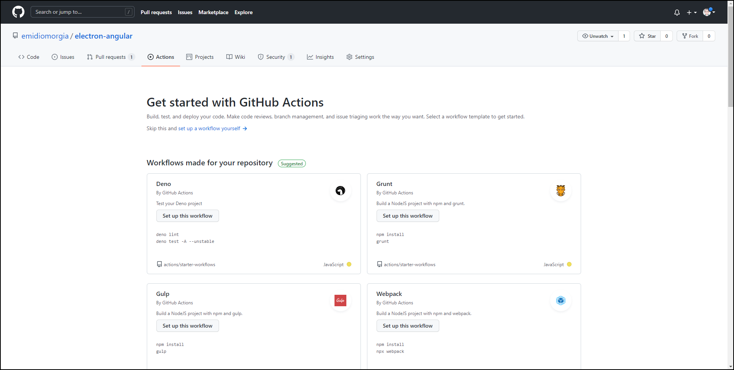Viewport: 734px width, 370px height.
Task: Click the Webpack workflow logo icon
Action: [560, 301]
